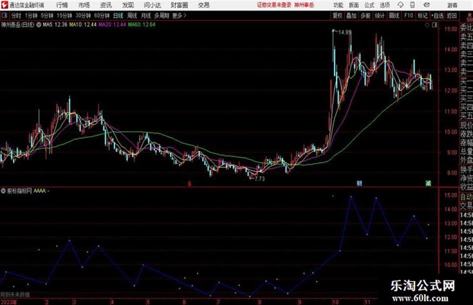Click the 用到未来数据 notice
The height and width of the screenshot is (305, 473).
15,294
